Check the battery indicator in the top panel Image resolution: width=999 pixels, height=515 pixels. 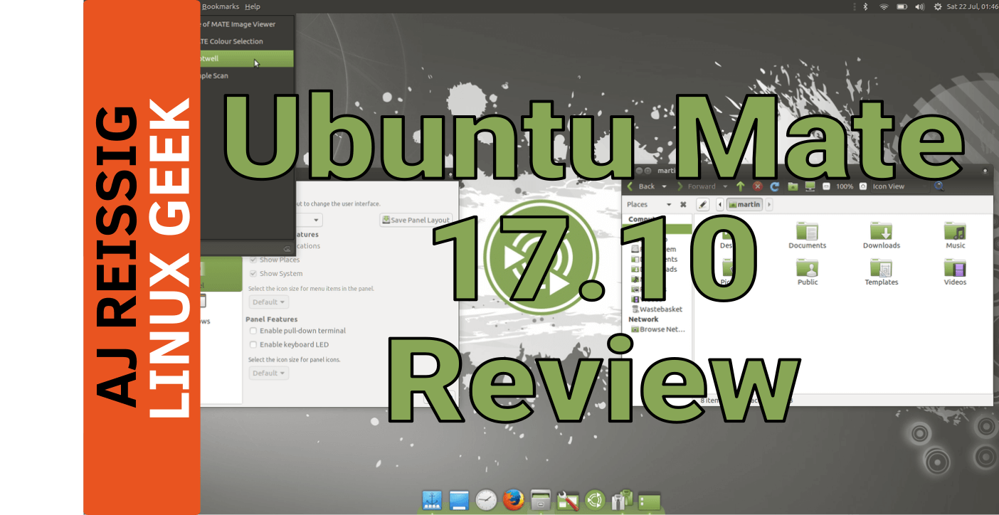[x=902, y=6]
